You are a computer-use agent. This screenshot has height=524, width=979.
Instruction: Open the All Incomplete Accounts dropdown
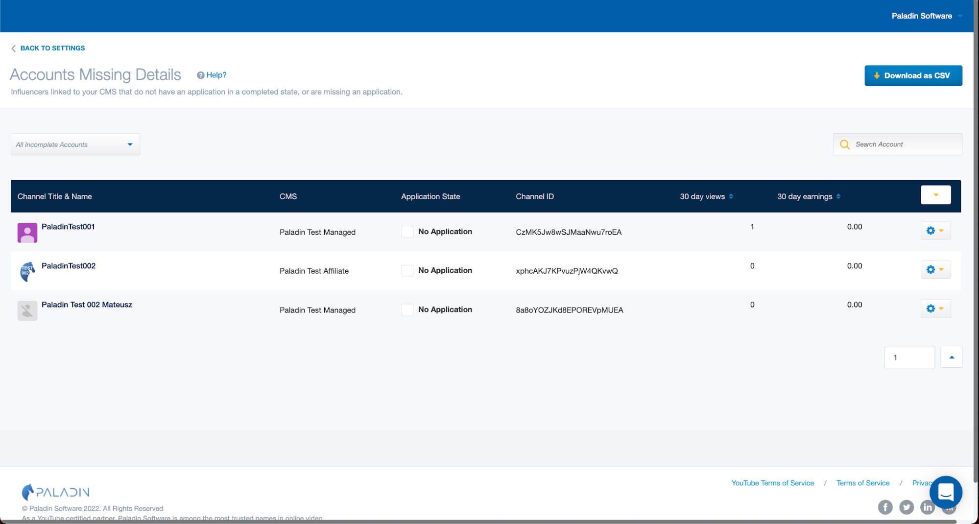pyautogui.click(x=75, y=144)
